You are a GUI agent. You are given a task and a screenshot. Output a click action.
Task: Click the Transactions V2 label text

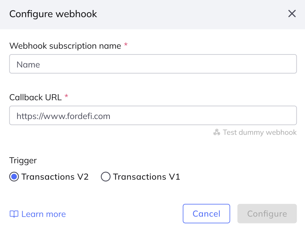[55, 177]
